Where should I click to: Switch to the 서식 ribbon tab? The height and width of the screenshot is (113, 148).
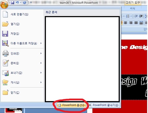tap(132, 8)
